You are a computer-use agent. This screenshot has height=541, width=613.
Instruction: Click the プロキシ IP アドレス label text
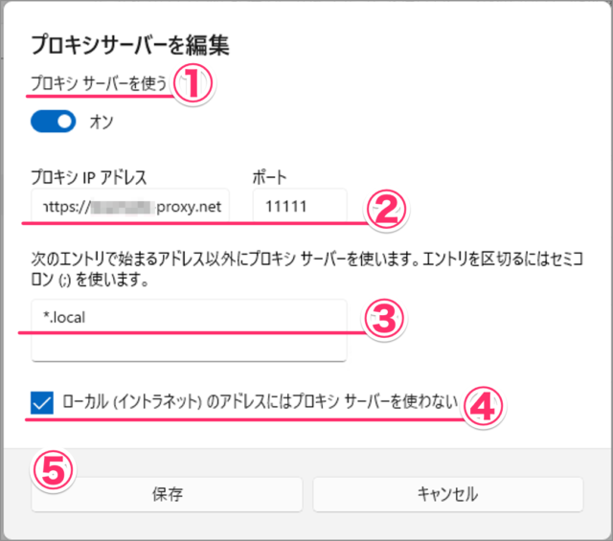tap(89, 177)
